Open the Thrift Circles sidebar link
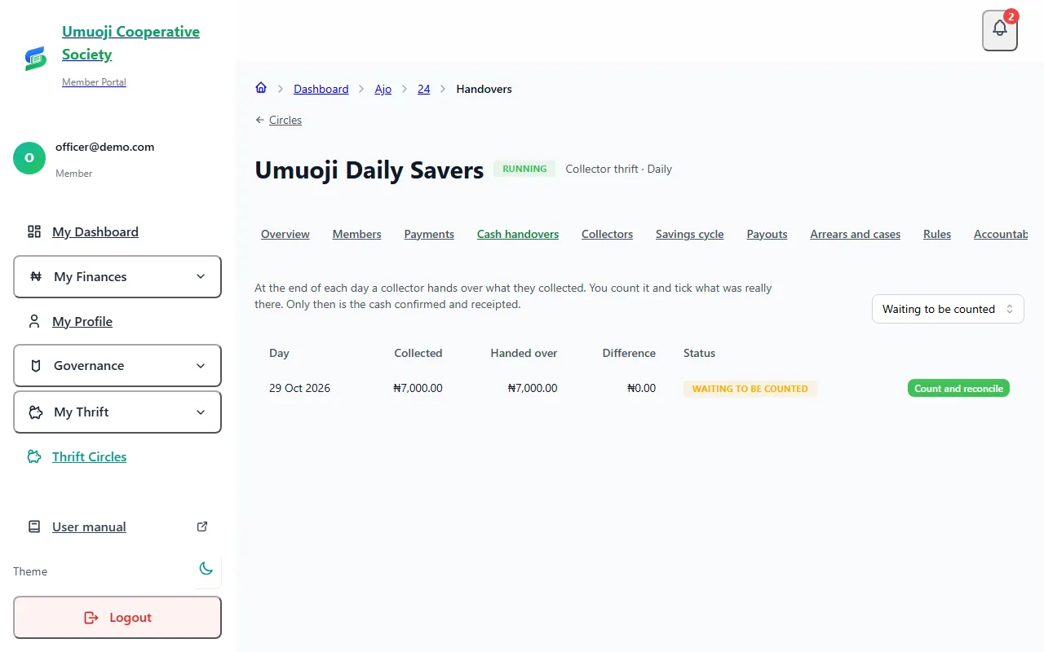Viewport: 1044px width, 652px height. tap(90, 456)
